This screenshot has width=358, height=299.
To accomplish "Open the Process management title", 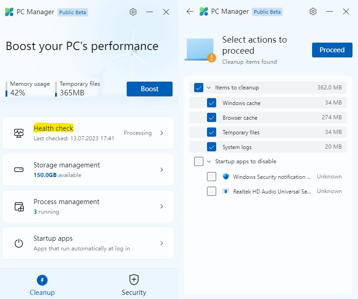I will [67, 202].
